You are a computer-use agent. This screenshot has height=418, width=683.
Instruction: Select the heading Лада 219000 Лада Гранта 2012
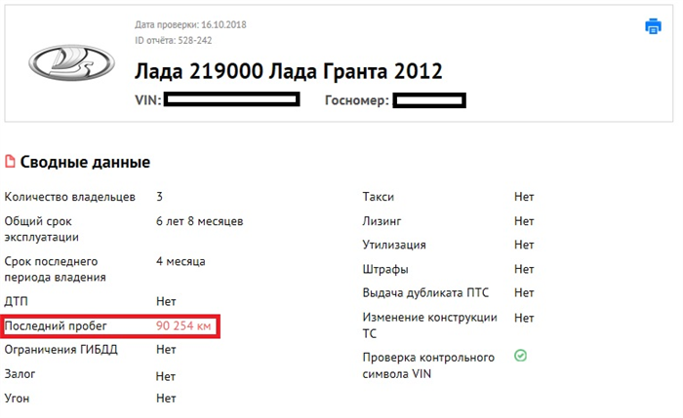(289, 71)
